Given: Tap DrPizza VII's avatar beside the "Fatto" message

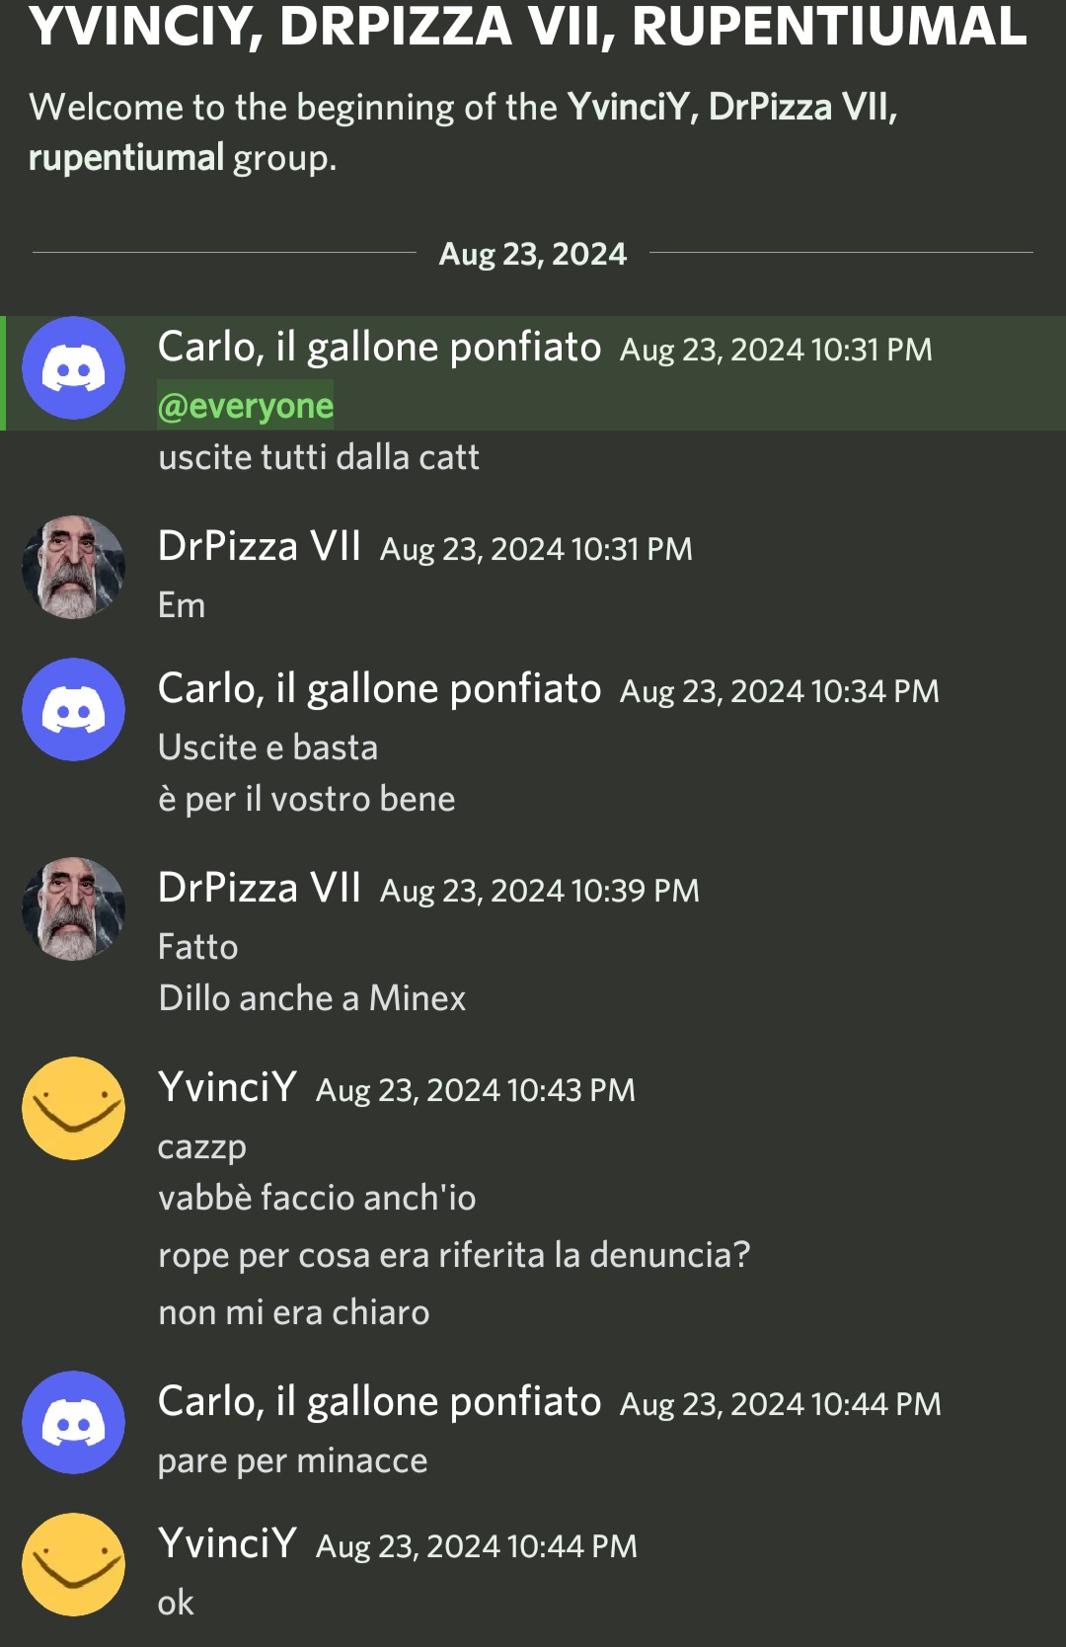Looking at the screenshot, I should pos(74,909).
